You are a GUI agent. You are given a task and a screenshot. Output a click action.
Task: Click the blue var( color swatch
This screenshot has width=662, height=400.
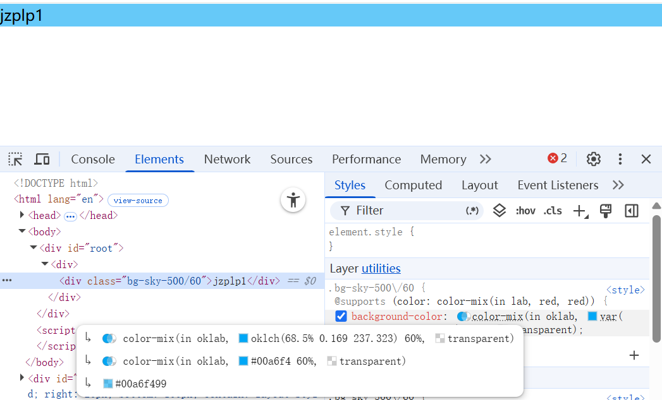[x=592, y=316]
